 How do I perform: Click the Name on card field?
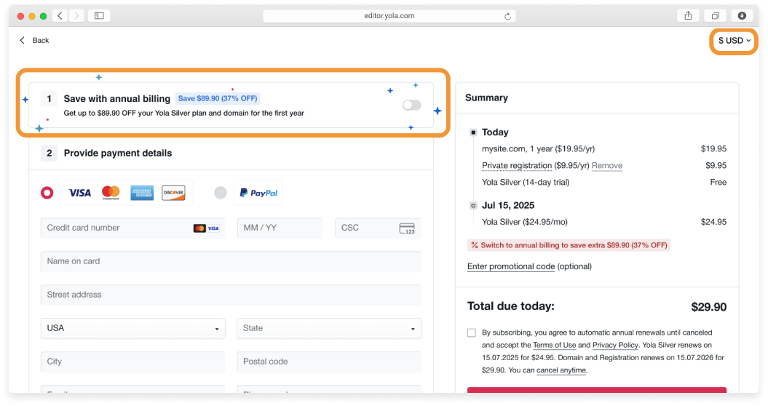coord(230,261)
